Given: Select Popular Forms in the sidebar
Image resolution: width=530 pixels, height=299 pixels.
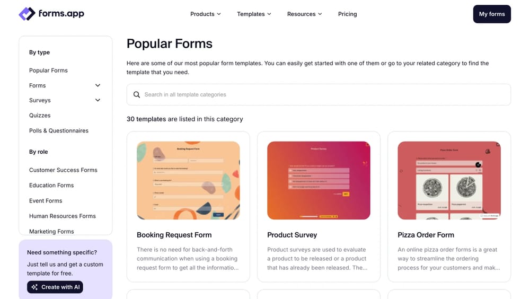Looking at the screenshot, I should (48, 71).
